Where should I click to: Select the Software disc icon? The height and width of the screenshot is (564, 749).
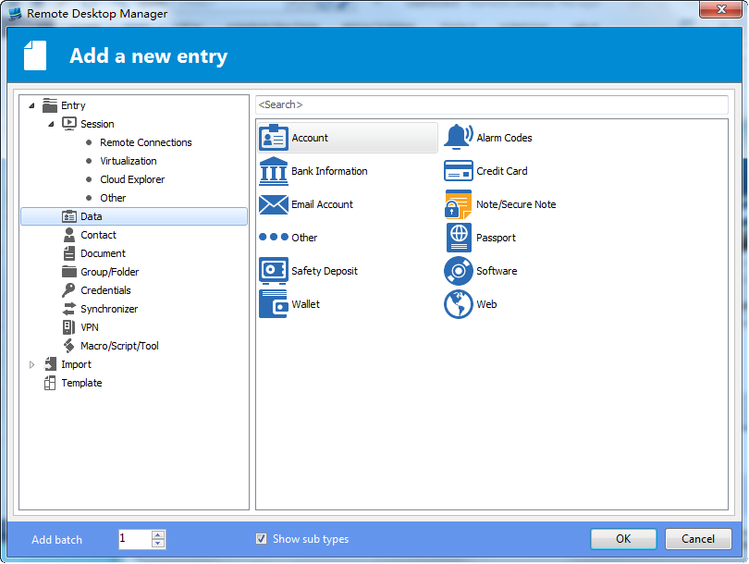[459, 271]
